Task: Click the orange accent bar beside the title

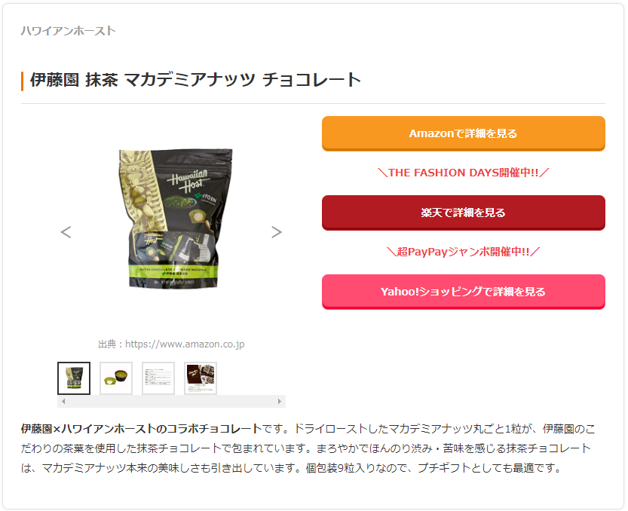Action: point(23,81)
